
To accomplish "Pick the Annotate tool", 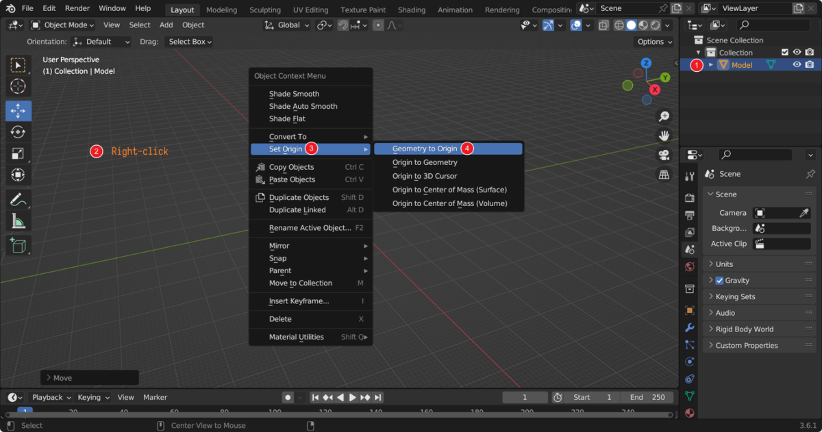I will 18,198.
